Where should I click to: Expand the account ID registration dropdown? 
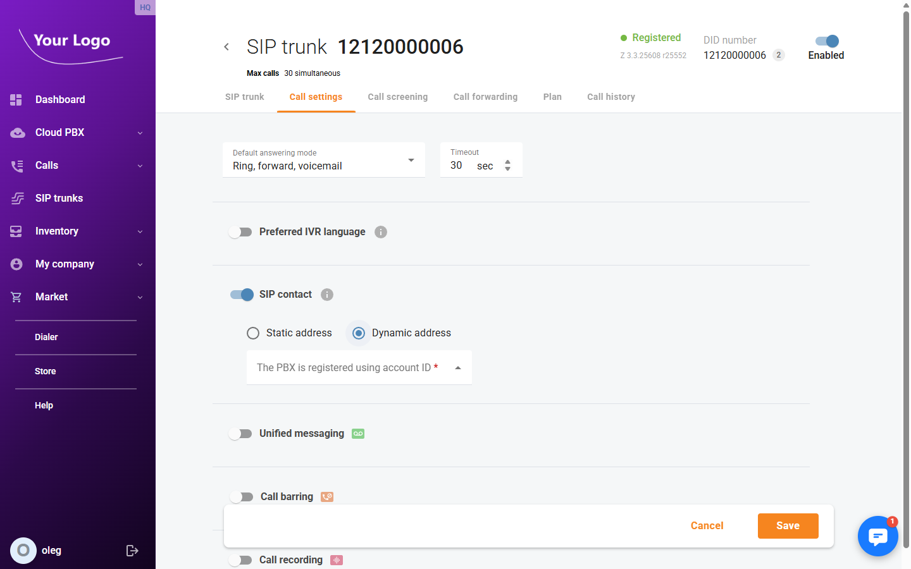coord(457,367)
